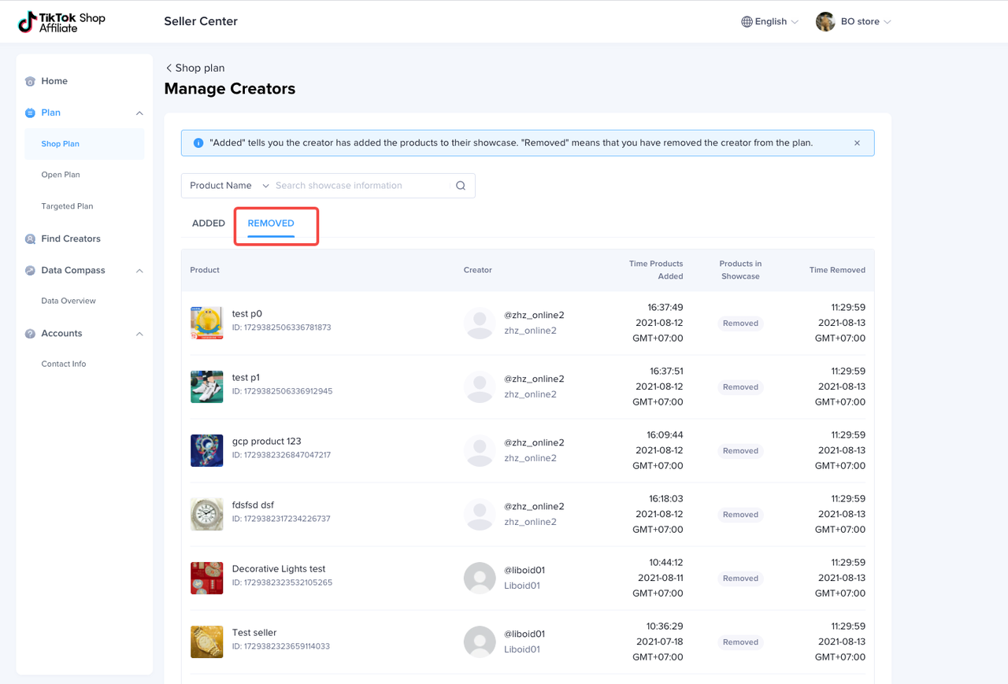1008x684 pixels.
Task: Go back to Shop plan
Action: click(195, 68)
